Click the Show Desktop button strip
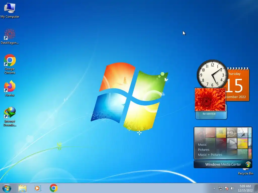 (x=256, y=188)
